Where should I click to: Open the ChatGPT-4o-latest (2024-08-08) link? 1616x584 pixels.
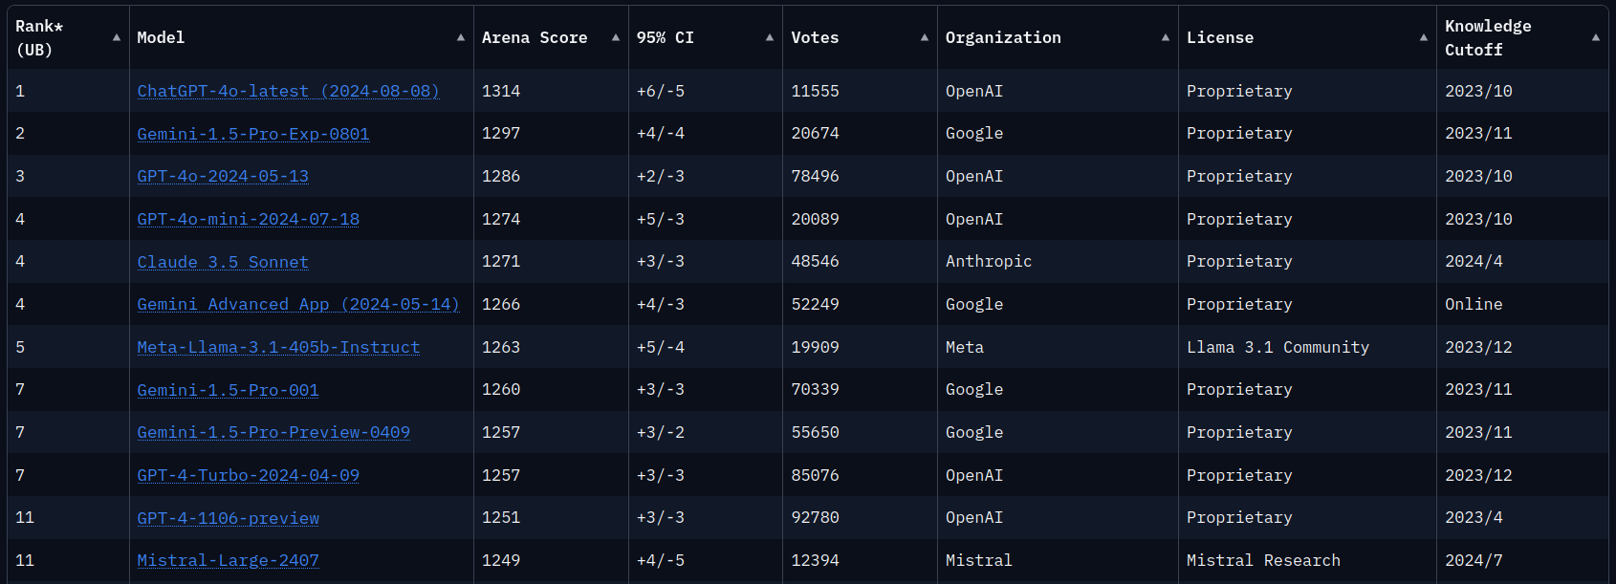tap(288, 91)
